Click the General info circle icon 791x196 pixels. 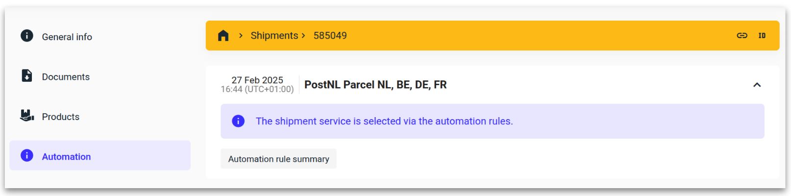pos(27,36)
